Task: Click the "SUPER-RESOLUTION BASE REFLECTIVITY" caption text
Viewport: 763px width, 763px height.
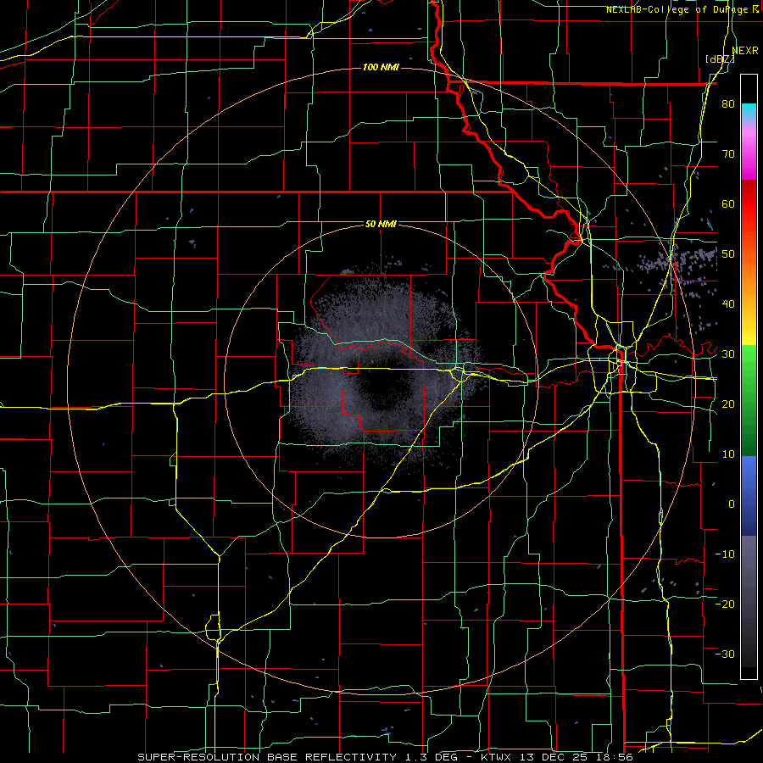Action: pos(267,757)
